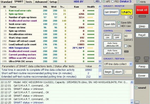Click parameters list scroll up arrow
The width and height of the screenshot is (150, 104).
[x=100, y=66]
